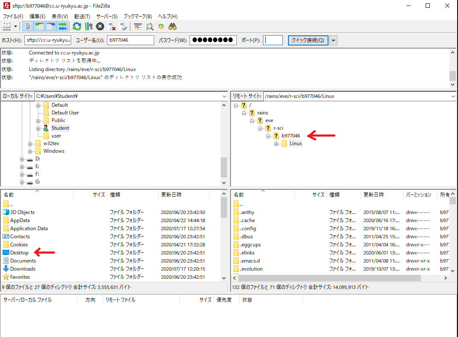Open the directory comparison icon
This screenshot has height=337, width=458.
point(150,27)
